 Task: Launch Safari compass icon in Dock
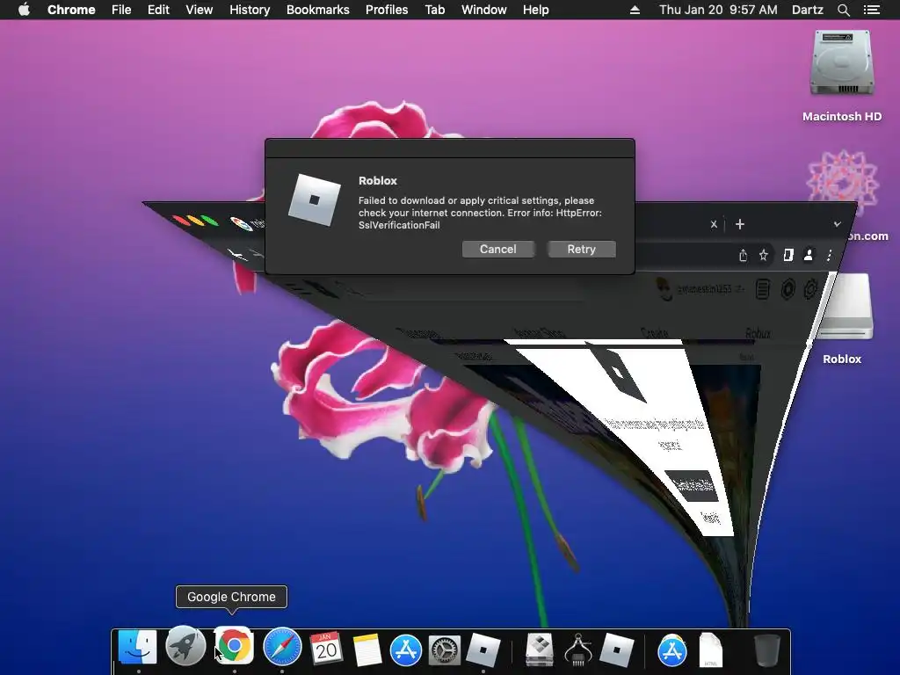click(282, 648)
